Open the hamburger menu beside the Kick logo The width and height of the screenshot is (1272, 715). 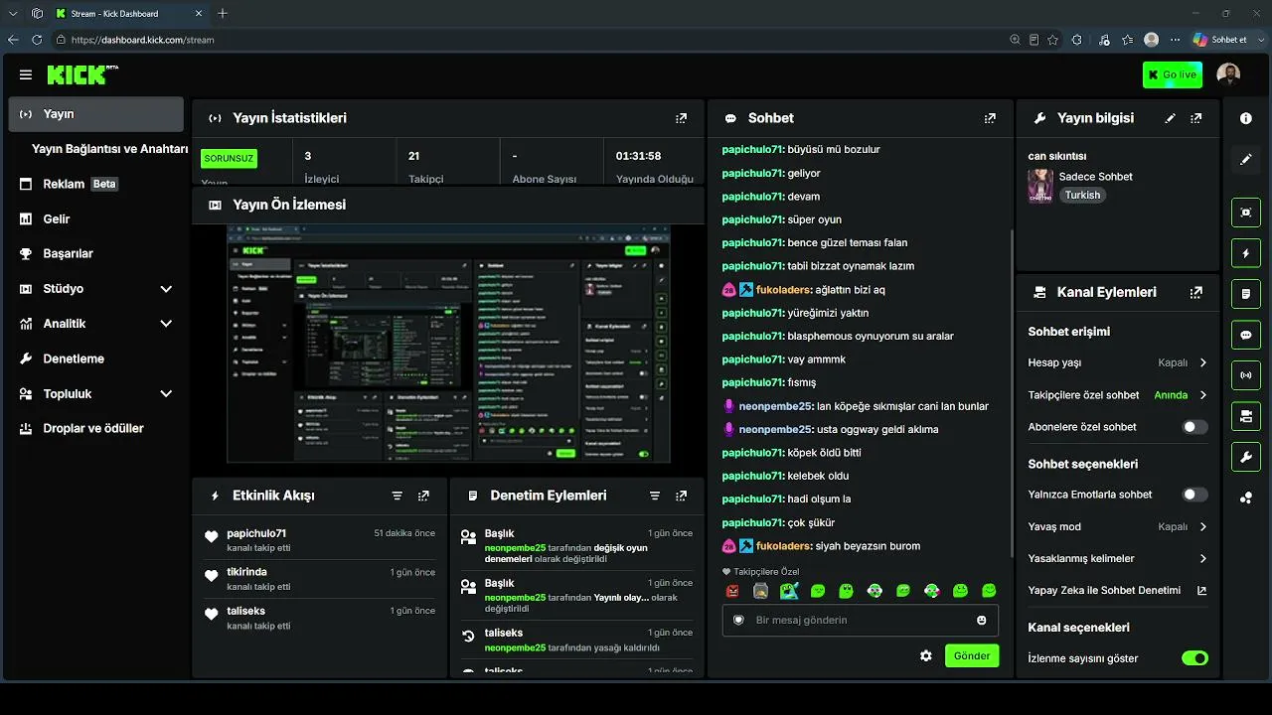point(26,74)
